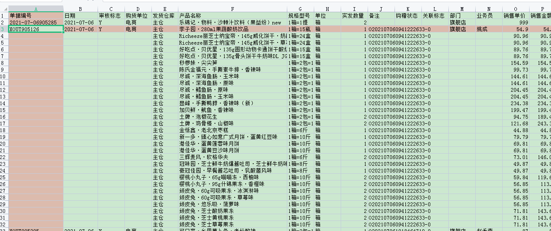Select column O header
Viewport: 551px width, 231px height.
coord(516,9)
